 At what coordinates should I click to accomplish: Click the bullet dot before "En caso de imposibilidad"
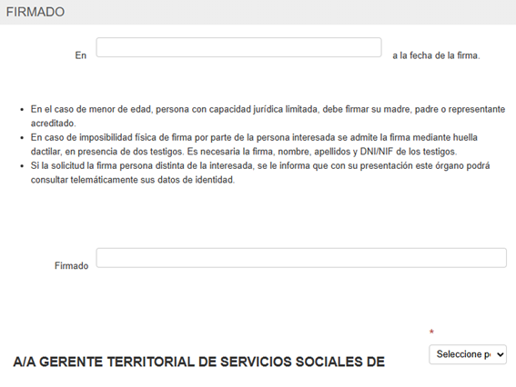click(22, 138)
